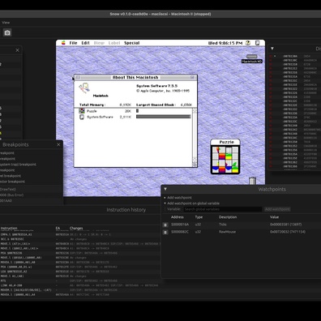Delete the Ticks watchpoint
The width and height of the screenshot is (321, 321).
pos(165,225)
